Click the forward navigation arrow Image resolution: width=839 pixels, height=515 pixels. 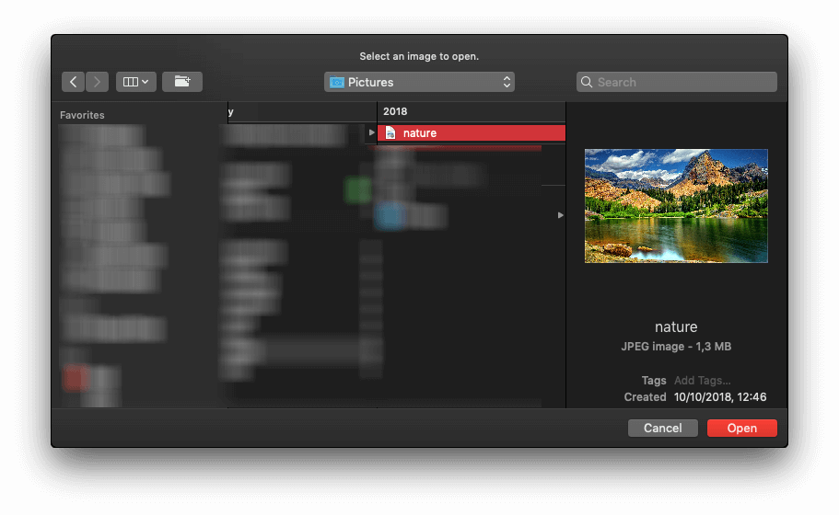(x=97, y=82)
